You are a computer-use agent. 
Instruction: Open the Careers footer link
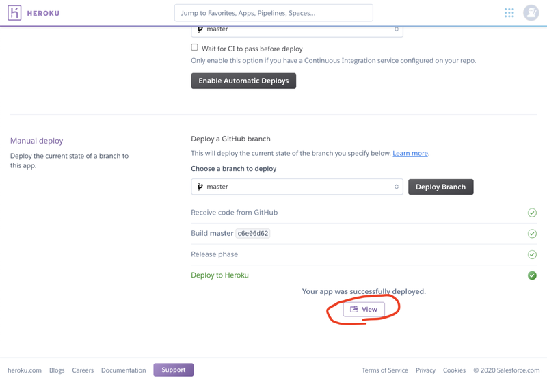click(x=83, y=370)
